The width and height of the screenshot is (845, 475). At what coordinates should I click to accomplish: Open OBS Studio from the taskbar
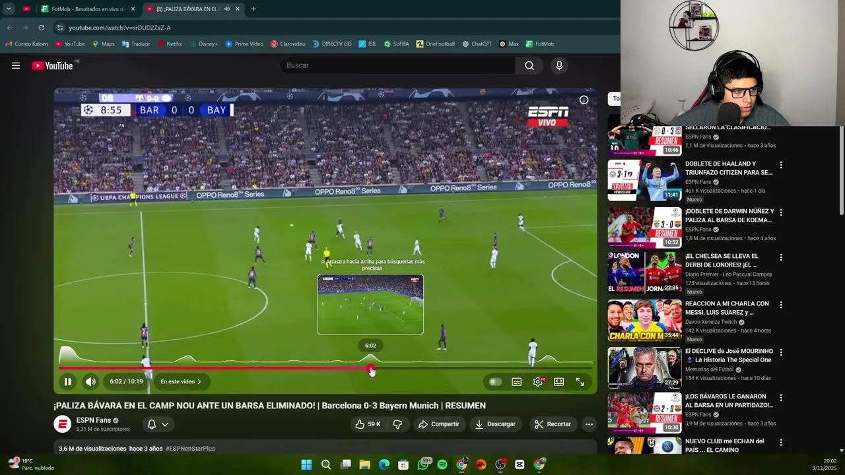[500, 464]
